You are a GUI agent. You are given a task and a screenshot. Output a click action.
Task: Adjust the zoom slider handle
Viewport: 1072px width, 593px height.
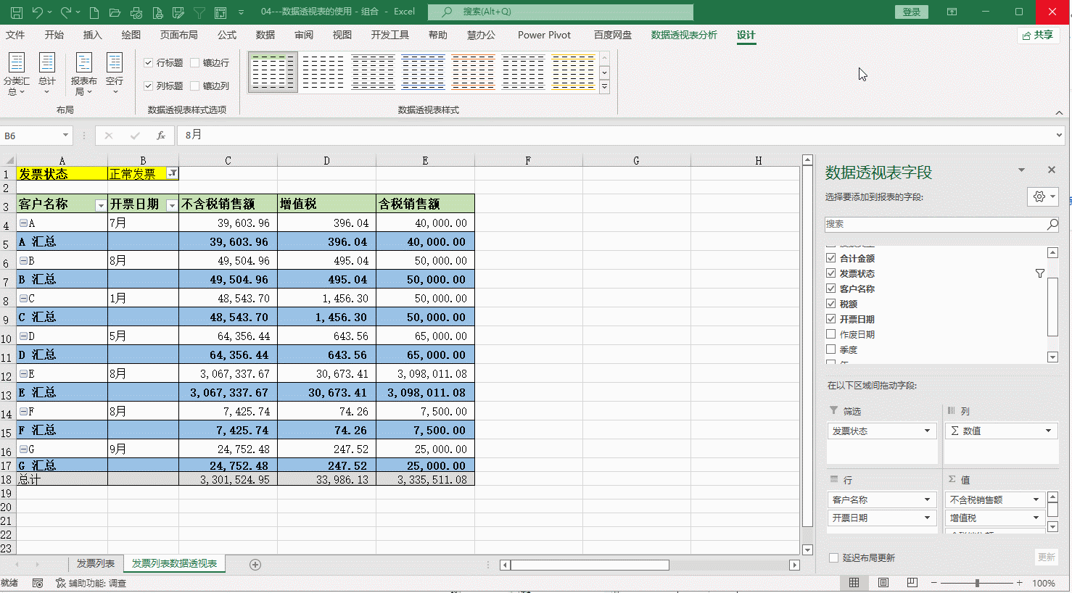tap(977, 583)
